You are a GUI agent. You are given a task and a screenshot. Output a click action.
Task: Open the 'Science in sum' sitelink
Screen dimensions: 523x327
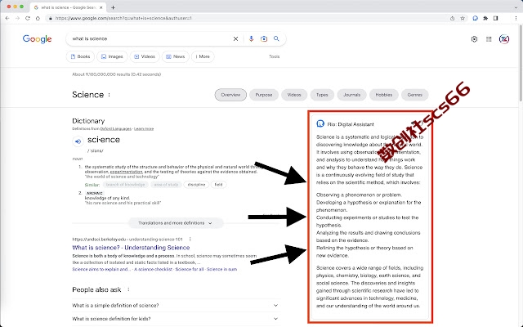(x=221, y=269)
